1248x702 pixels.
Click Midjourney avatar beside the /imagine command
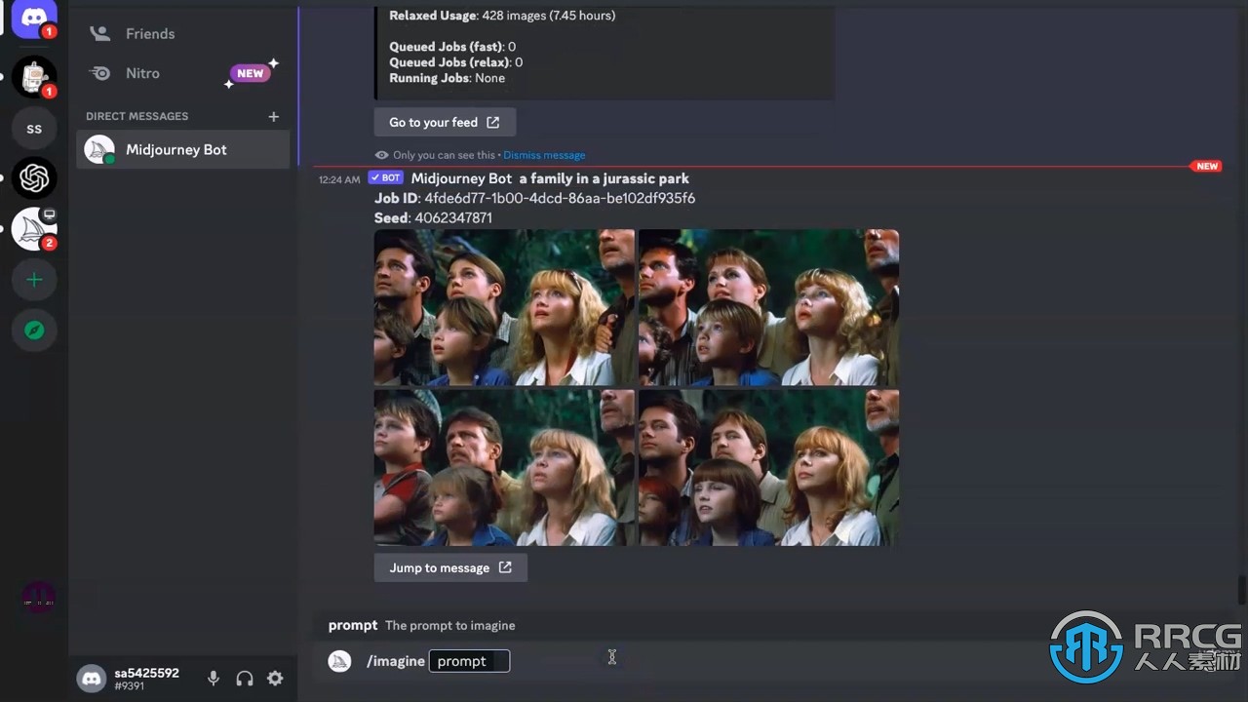tap(339, 661)
